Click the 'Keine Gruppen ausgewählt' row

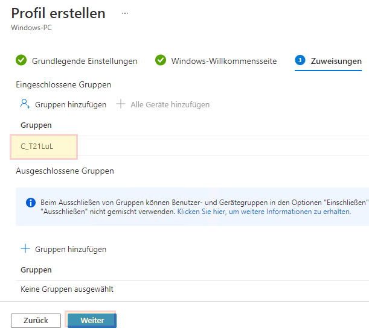pos(192,289)
